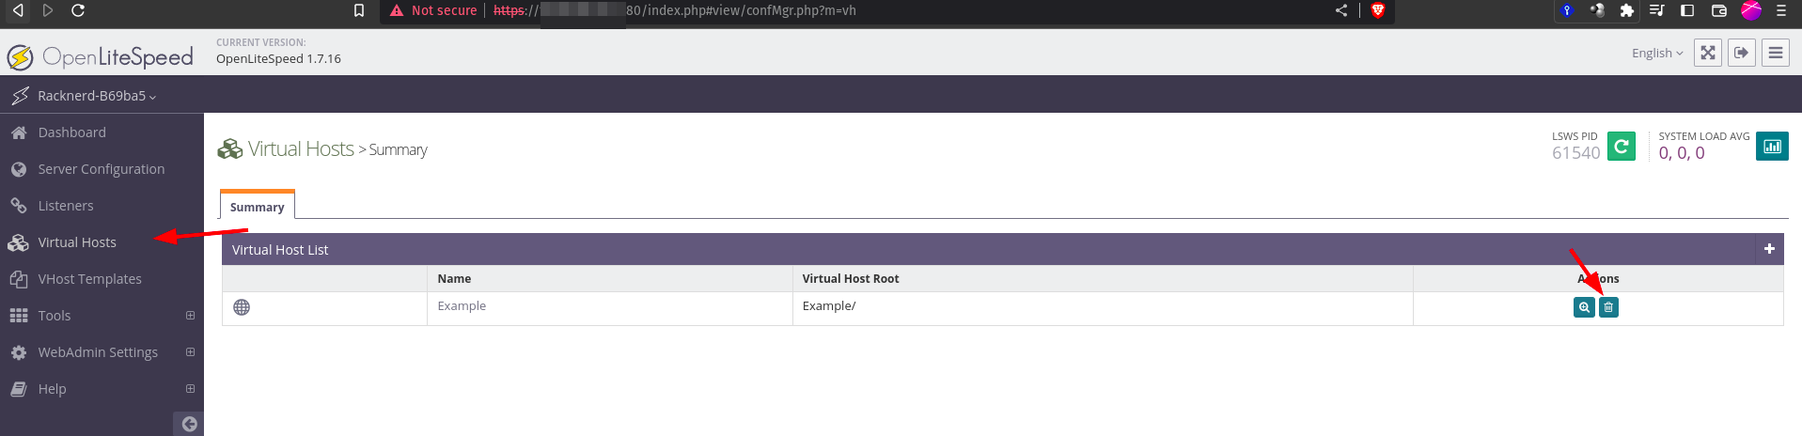Click the VHost Templates copy icon
This screenshot has width=1802, height=436.
[19, 279]
